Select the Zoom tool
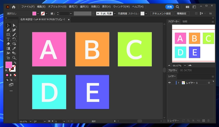This screenshot has height=127, width=219. pos(14,58)
